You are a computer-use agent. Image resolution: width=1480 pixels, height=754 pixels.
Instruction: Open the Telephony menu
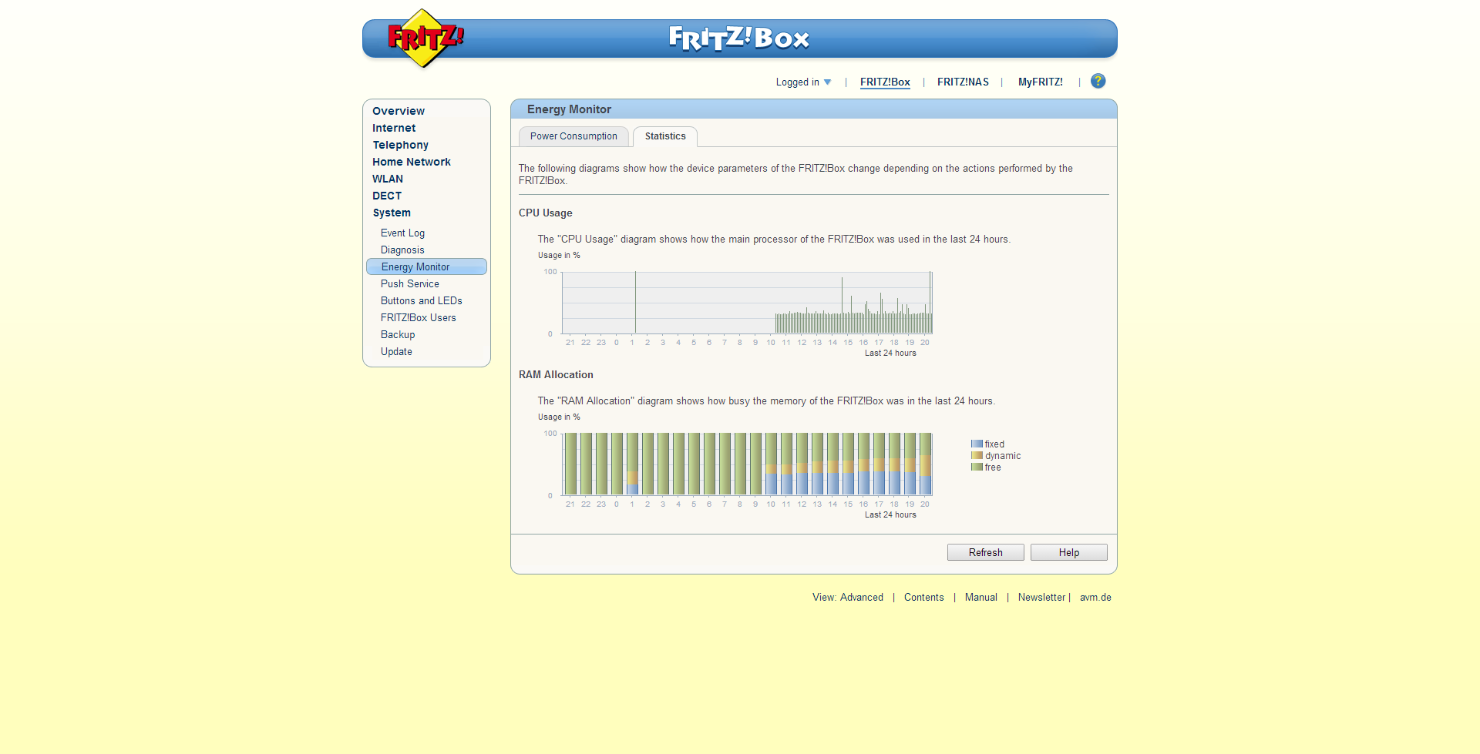tap(400, 145)
